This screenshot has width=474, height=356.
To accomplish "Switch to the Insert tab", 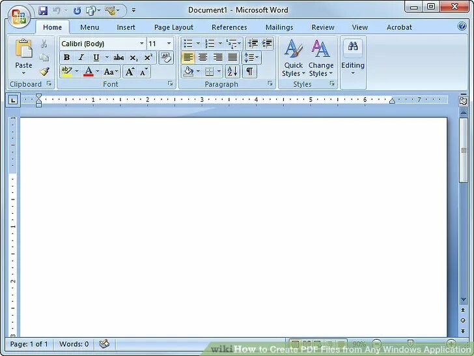I will 126,27.
